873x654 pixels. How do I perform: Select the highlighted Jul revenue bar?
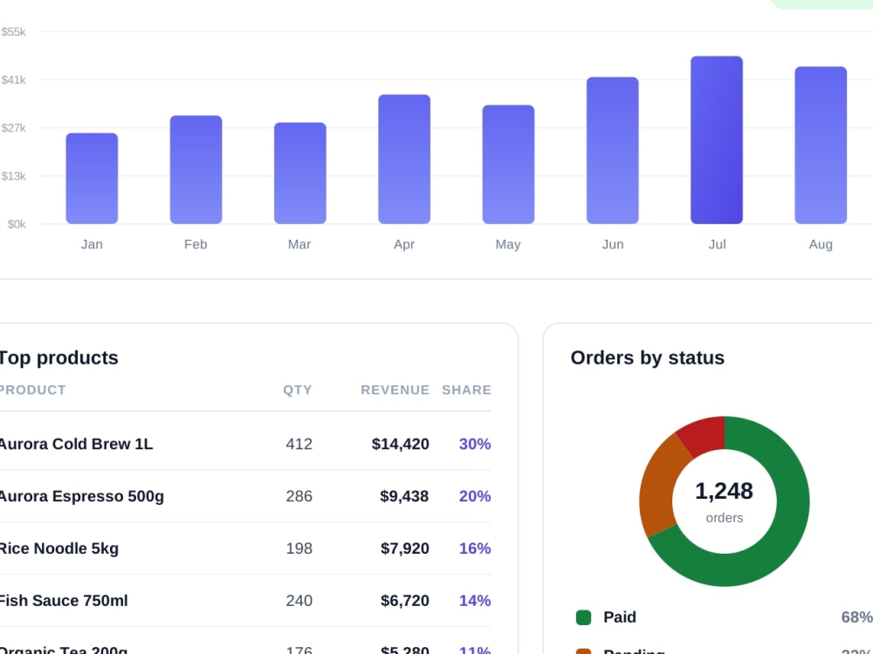717,140
